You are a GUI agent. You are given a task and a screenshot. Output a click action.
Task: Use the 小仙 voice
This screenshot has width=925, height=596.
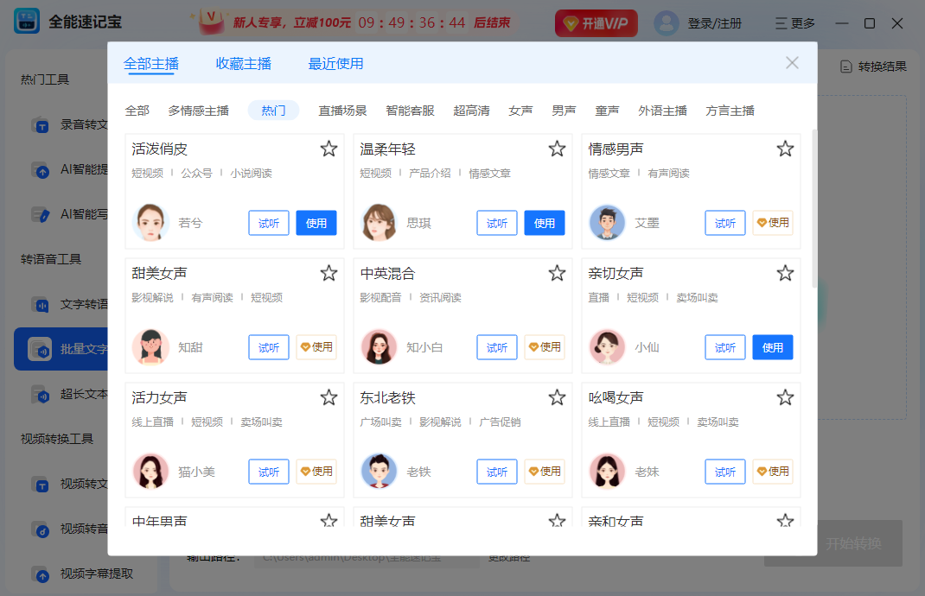(x=772, y=347)
